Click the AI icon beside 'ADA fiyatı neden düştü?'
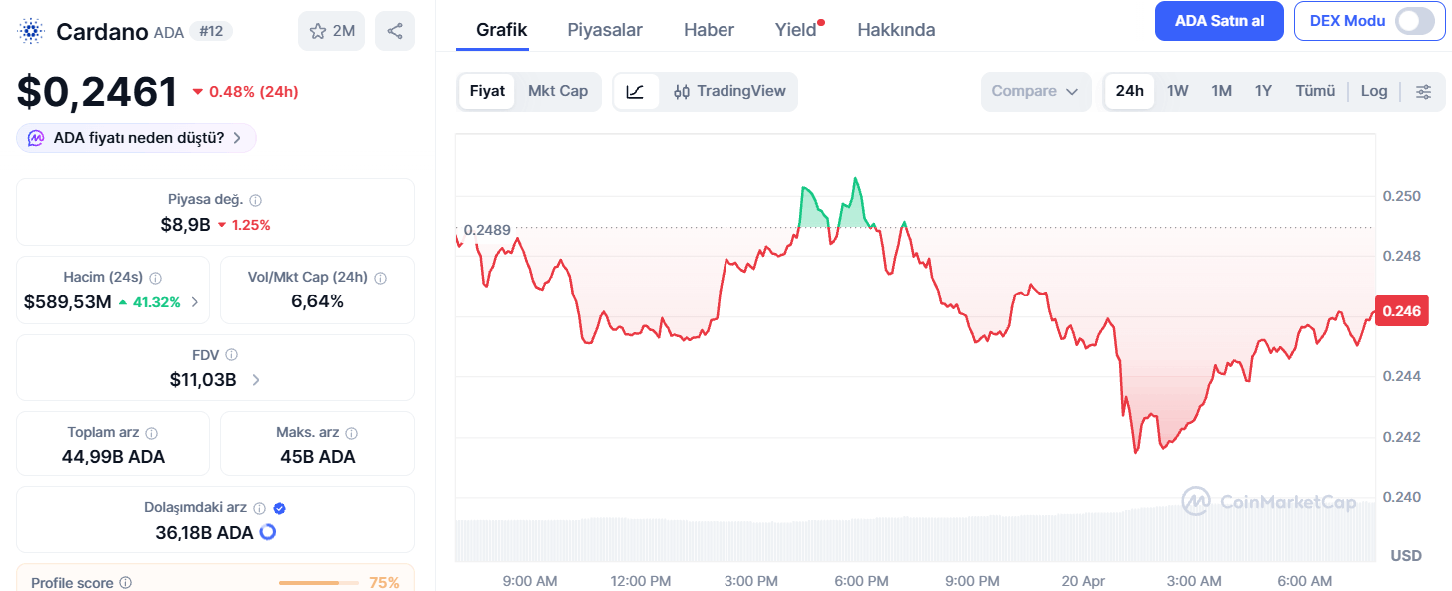 coord(36,138)
